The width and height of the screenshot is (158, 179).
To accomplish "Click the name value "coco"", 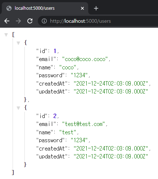I will click(68, 67).
